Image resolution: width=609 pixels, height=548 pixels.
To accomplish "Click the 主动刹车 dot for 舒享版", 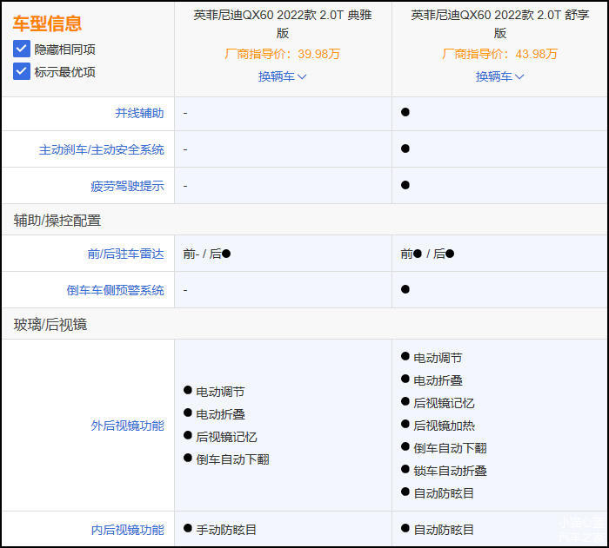I will coord(405,149).
